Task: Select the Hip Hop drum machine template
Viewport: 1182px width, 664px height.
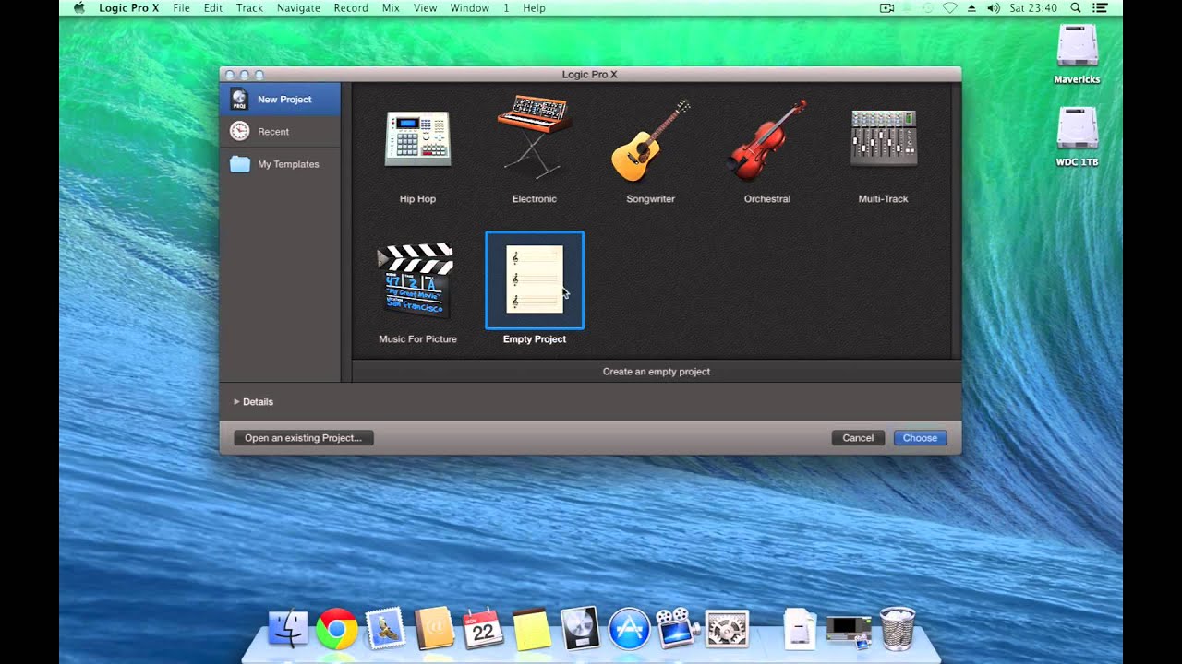Action: click(417, 139)
